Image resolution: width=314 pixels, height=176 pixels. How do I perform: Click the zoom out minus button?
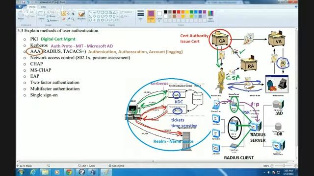pos(272,166)
